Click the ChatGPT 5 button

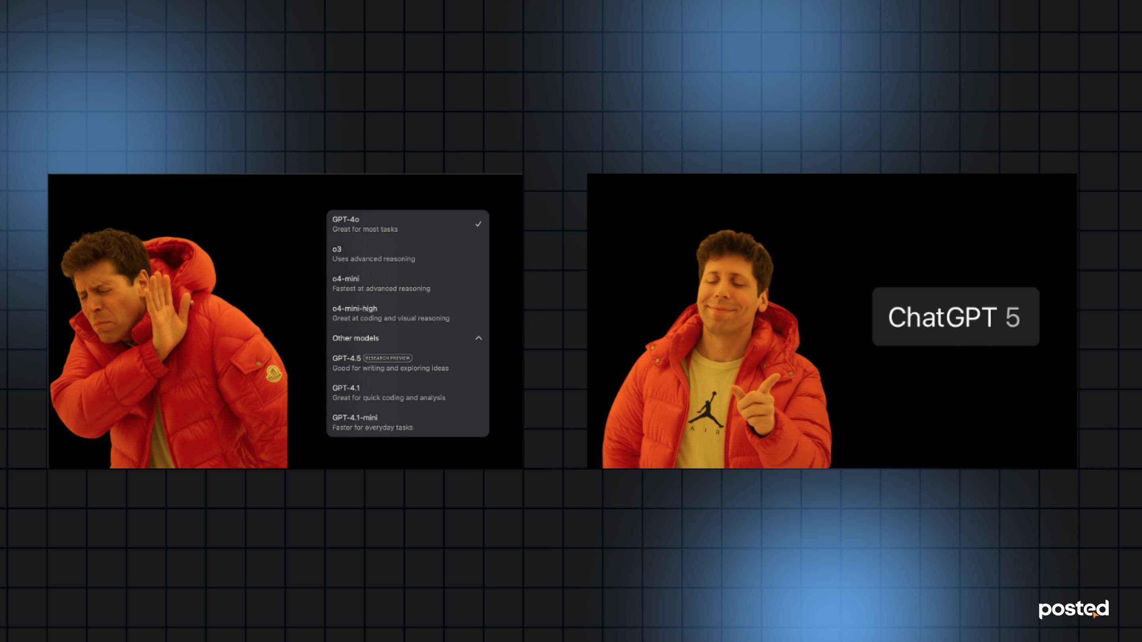955,317
